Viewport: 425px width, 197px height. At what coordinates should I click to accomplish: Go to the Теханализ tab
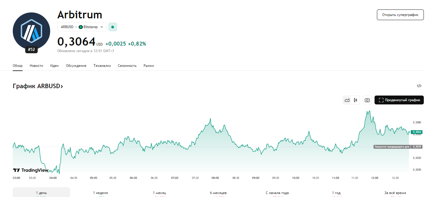click(x=102, y=66)
